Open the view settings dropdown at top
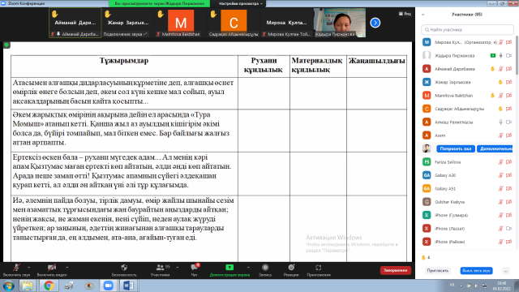 click(x=241, y=3)
